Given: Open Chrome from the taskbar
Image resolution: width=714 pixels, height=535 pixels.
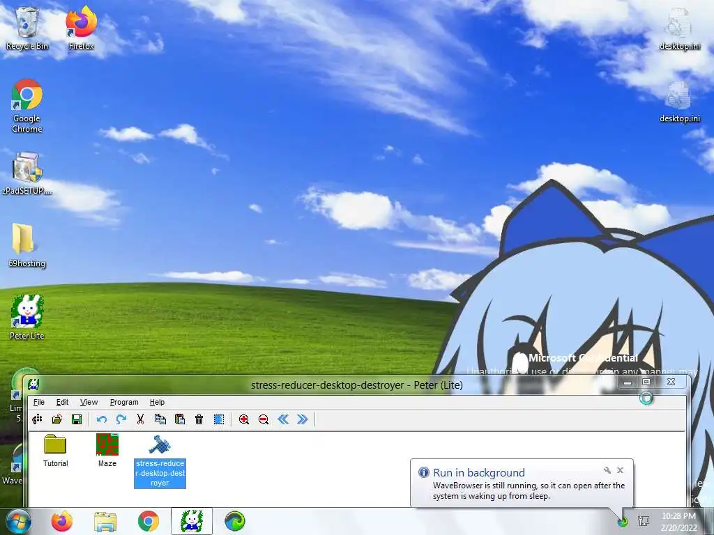Looking at the screenshot, I should [x=149, y=521].
